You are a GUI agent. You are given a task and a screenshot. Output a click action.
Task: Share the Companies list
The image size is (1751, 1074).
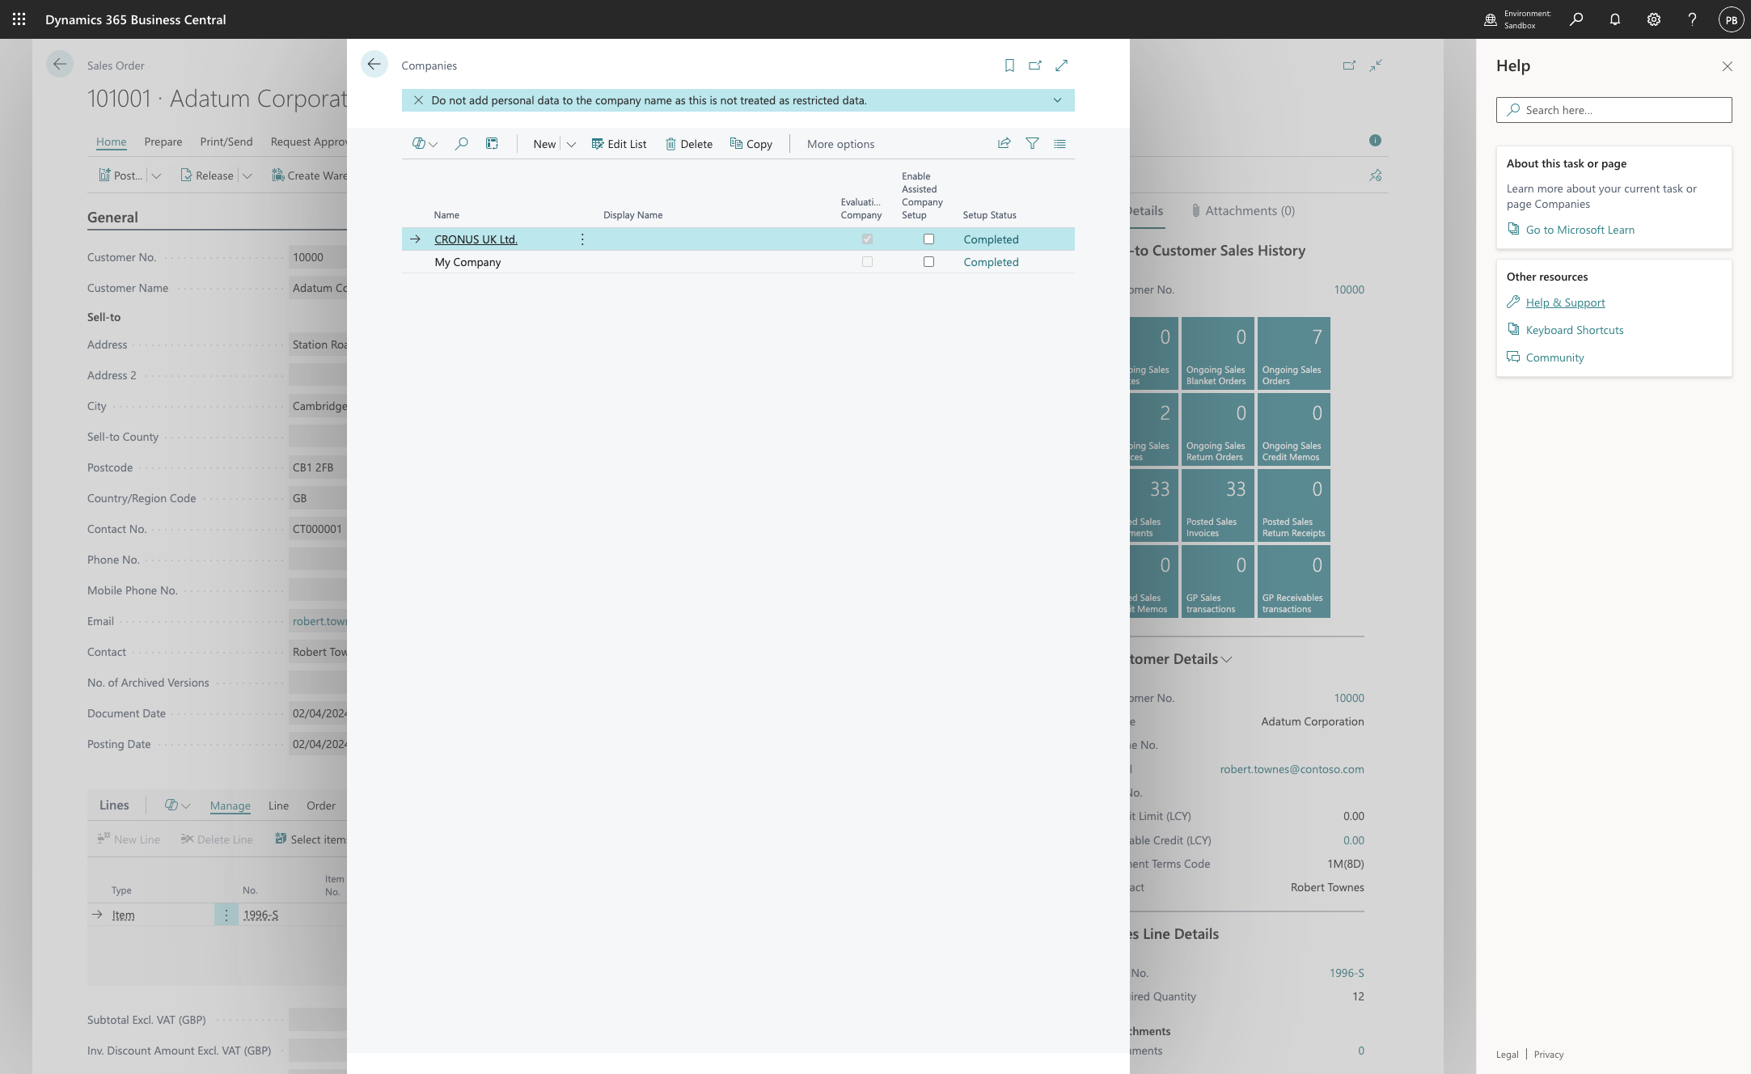(x=1004, y=143)
